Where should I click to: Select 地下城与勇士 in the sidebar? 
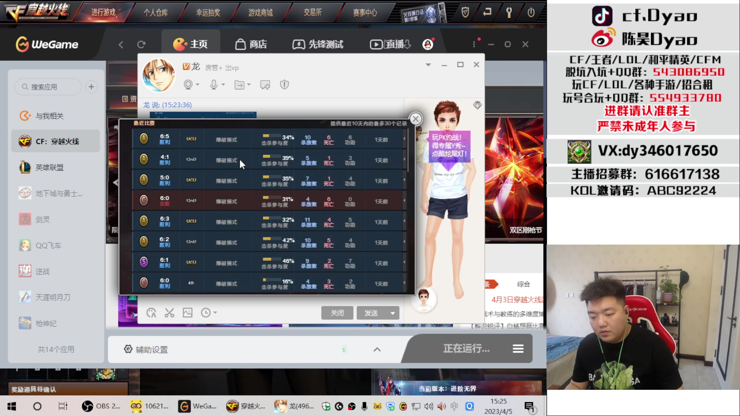tap(55, 193)
